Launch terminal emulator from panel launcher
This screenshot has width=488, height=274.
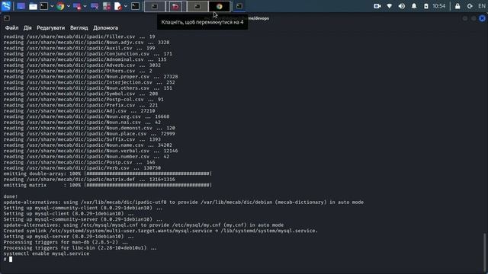pyautogui.click(x=44, y=6)
